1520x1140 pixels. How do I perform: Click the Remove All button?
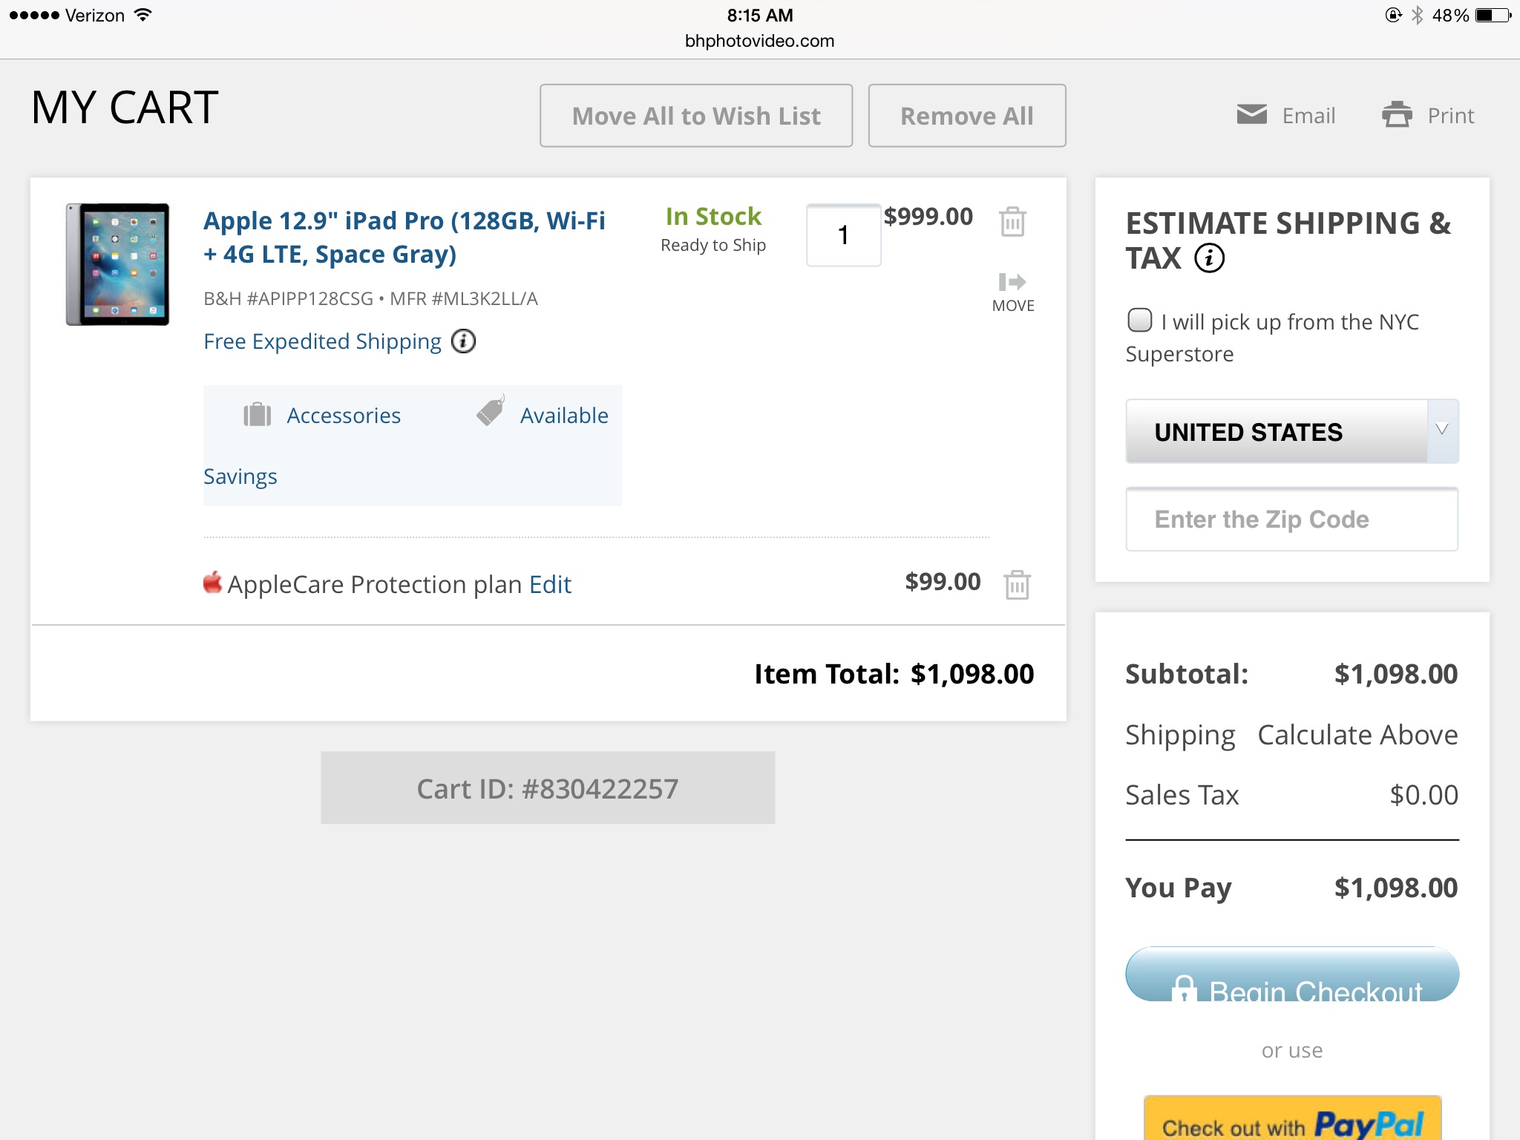point(967,116)
